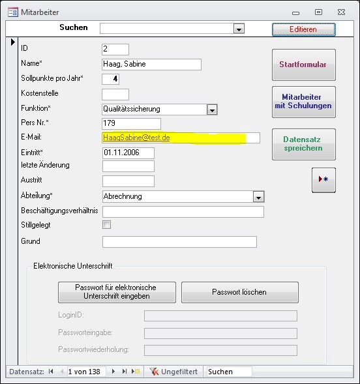The image size is (360, 384).
Task: Click the Grund text field
Action: (179, 242)
